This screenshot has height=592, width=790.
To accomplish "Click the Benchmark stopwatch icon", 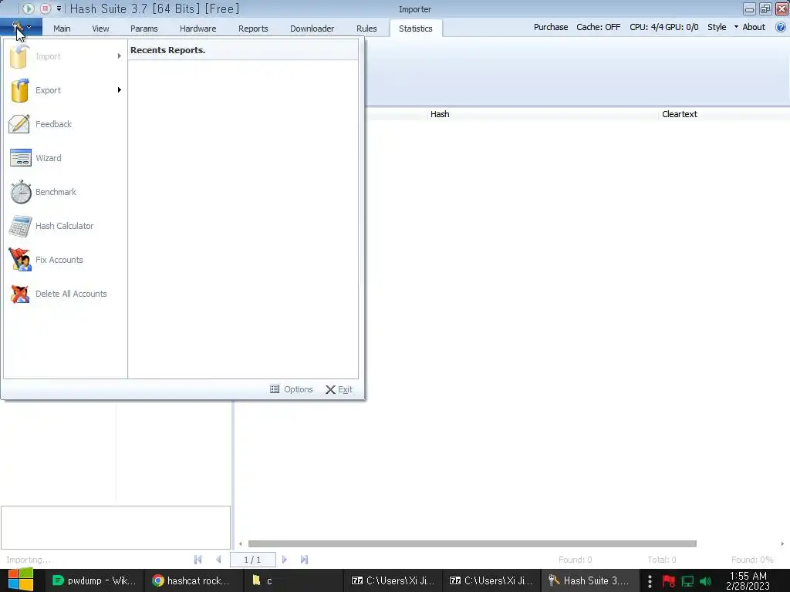I will 21,192.
